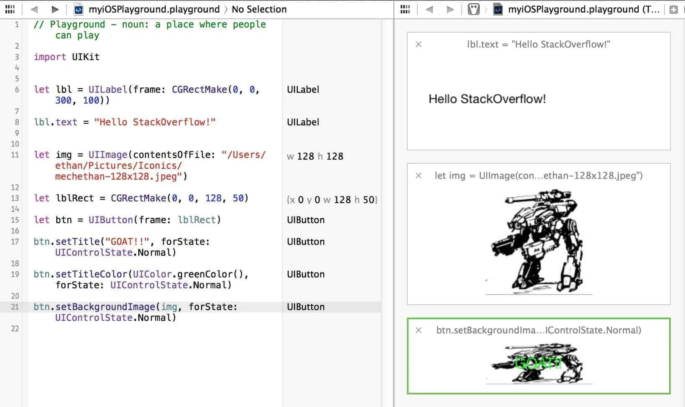Click the UIButton result on line 15
Viewport: 685px width, 407px height.
tap(306, 220)
